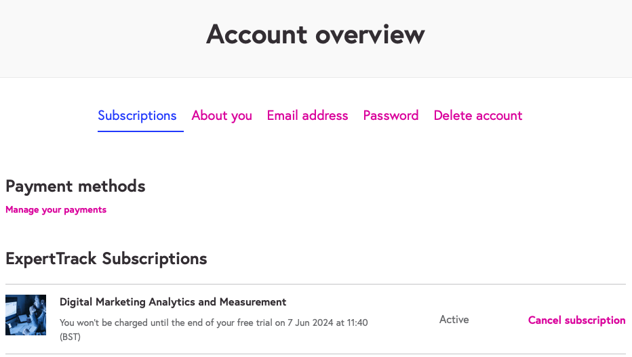This screenshot has width=632, height=357.
Task: Click the Account overview page heading
Action: tap(315, 34)
